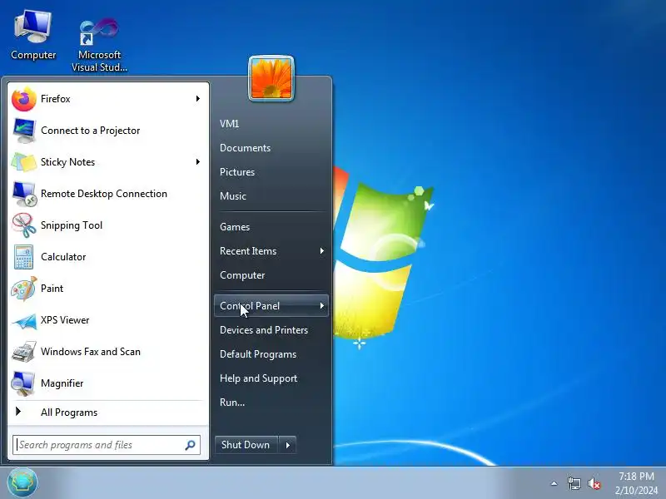
Task: Open the VM1 user folder
Action: (230, 124)
